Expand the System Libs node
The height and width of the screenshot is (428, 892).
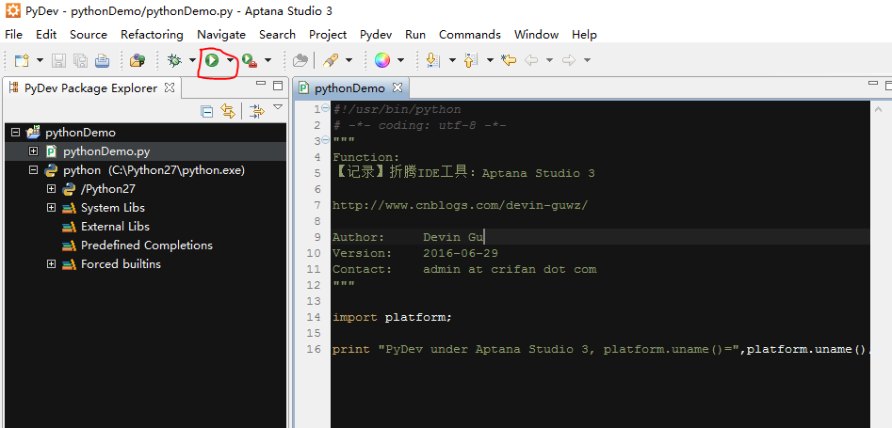click(x=52, y=208)
